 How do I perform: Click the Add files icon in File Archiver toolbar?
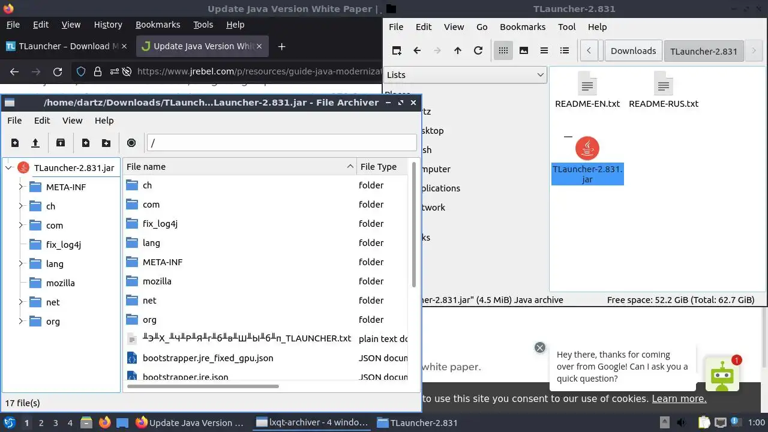tap(86, 143)
